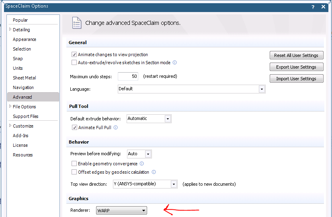The height and width of the screenshot is (217, 332).
Task: Open Add-Ins options page
Action: [x=20, y=136]
